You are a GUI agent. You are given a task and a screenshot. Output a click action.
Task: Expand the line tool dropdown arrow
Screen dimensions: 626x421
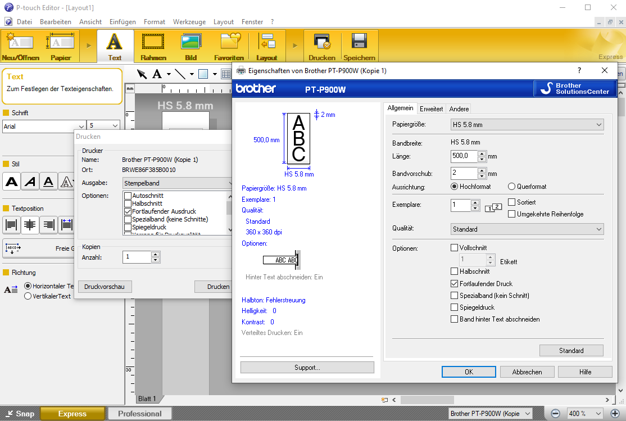[x=192, y=74]
